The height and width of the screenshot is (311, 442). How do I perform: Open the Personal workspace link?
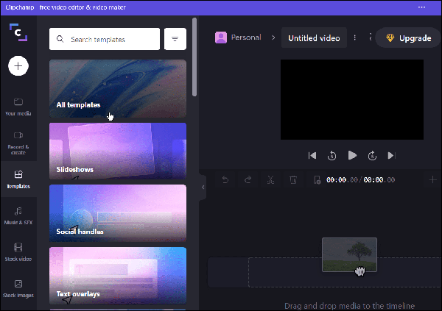pos(246,37)
